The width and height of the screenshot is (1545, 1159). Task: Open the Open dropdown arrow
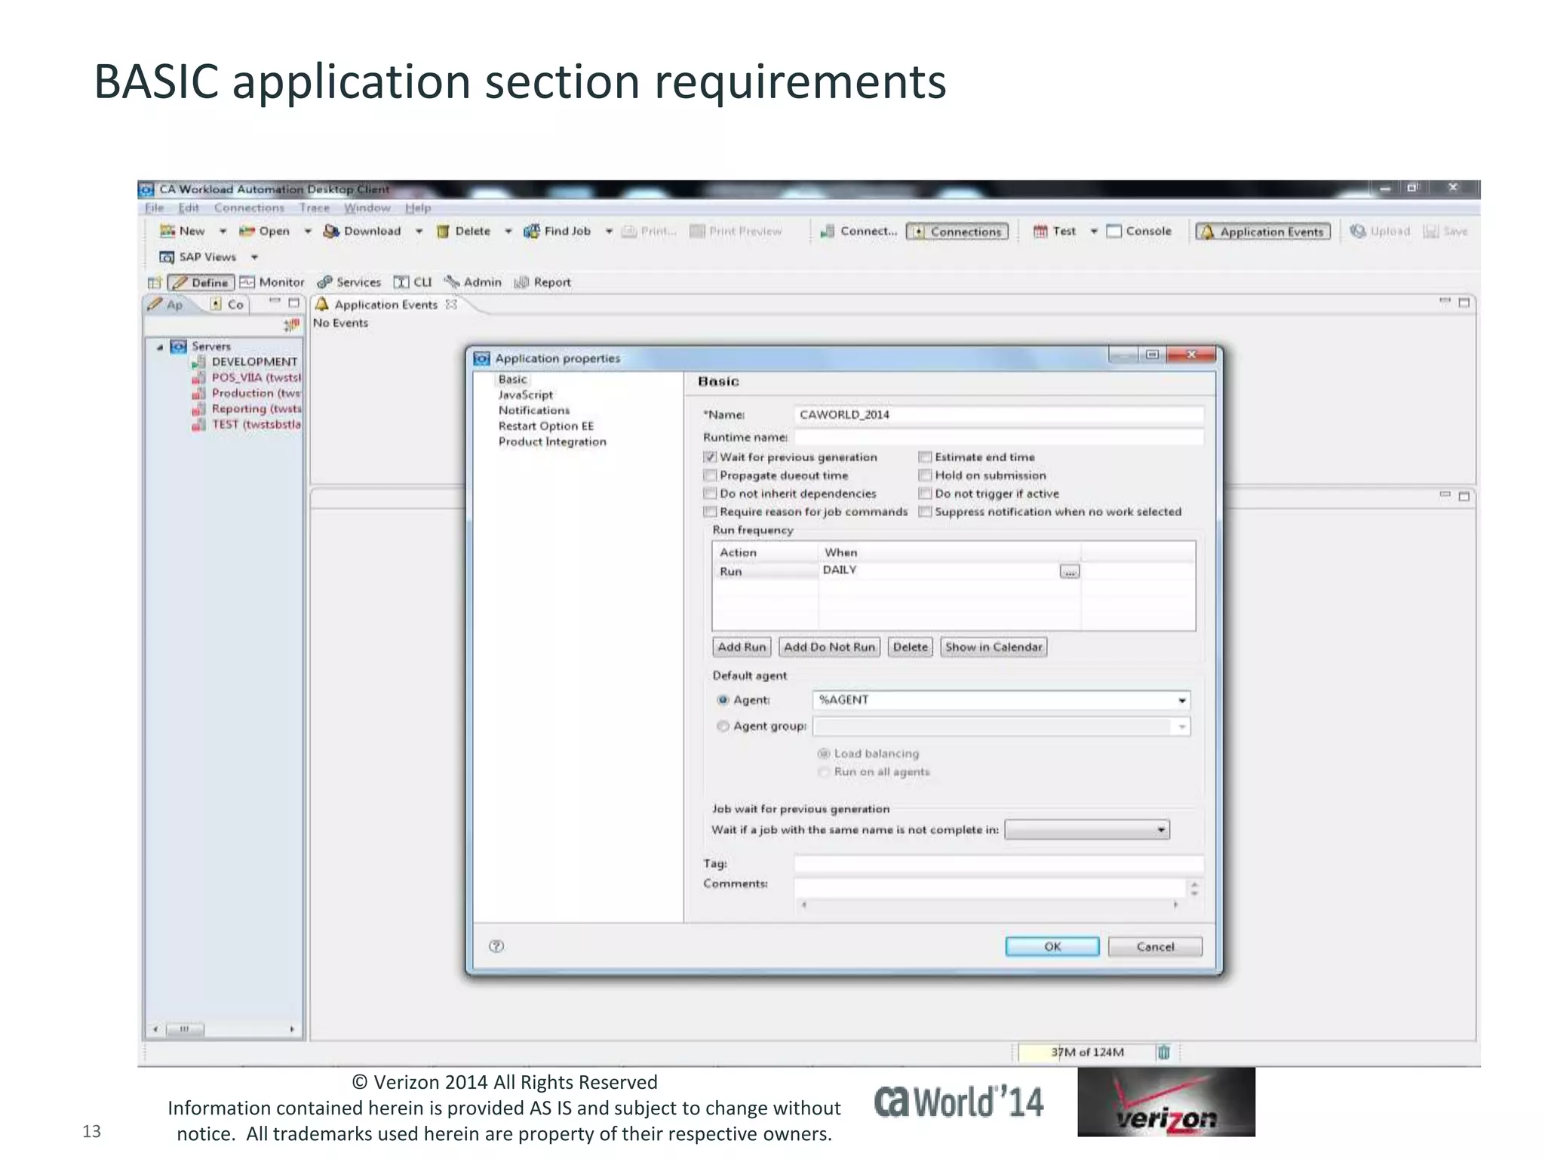(308, 232)
